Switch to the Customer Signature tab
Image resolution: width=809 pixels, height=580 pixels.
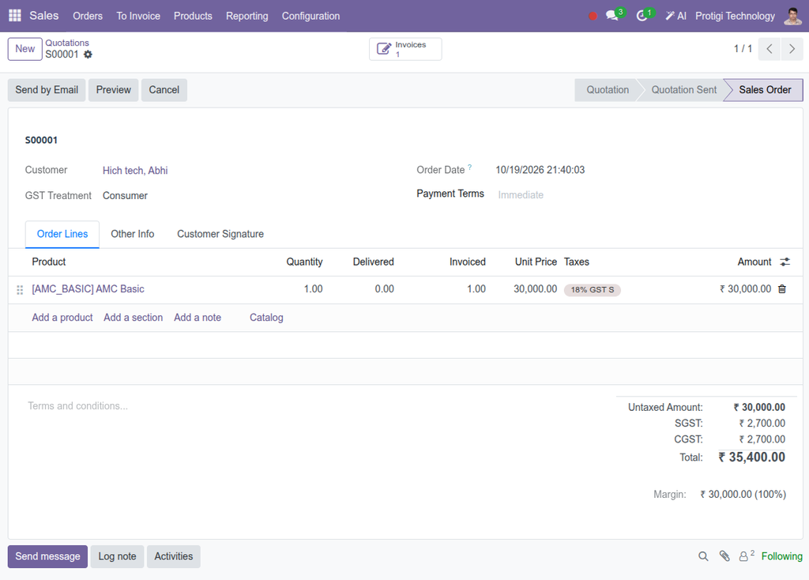[220, 234]
